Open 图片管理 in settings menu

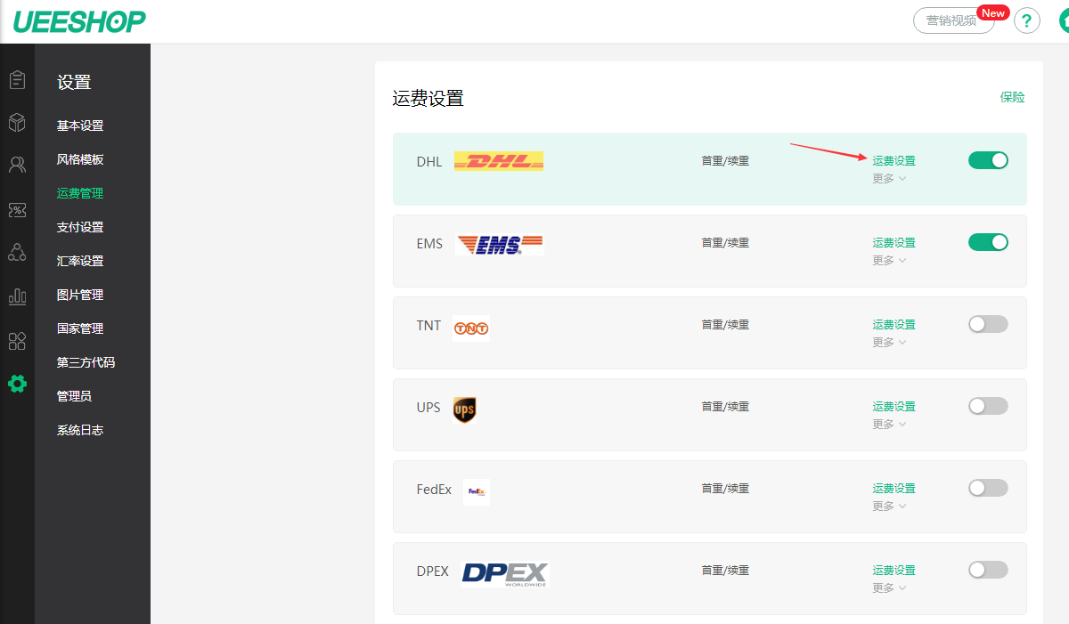[x=80, y=295]
